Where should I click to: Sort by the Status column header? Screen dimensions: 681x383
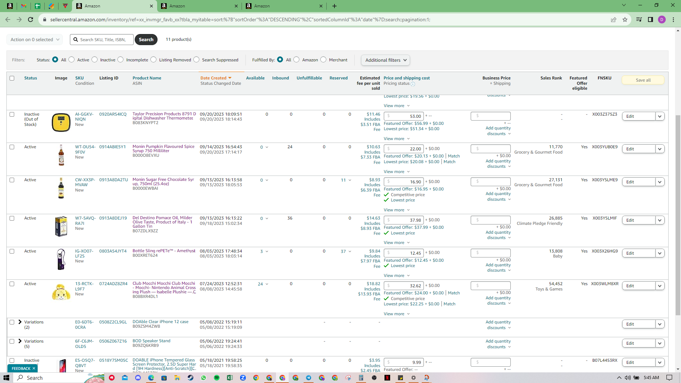pyautogui.click(x=31, y=78)
